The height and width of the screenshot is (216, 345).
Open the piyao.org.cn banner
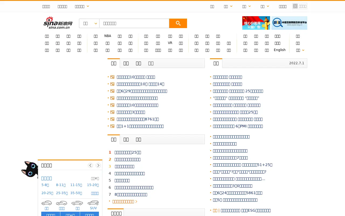point(289,23)
